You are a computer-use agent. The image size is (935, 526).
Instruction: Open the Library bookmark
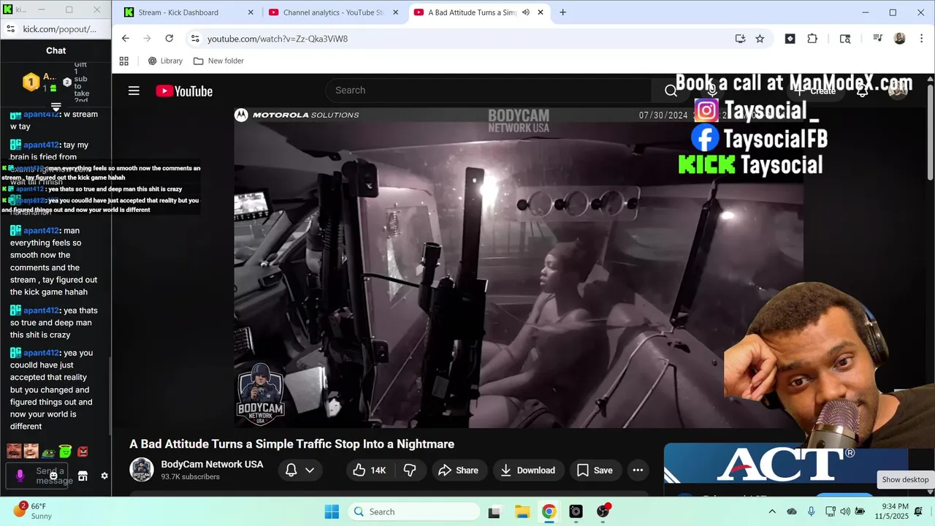coord(165,61)
